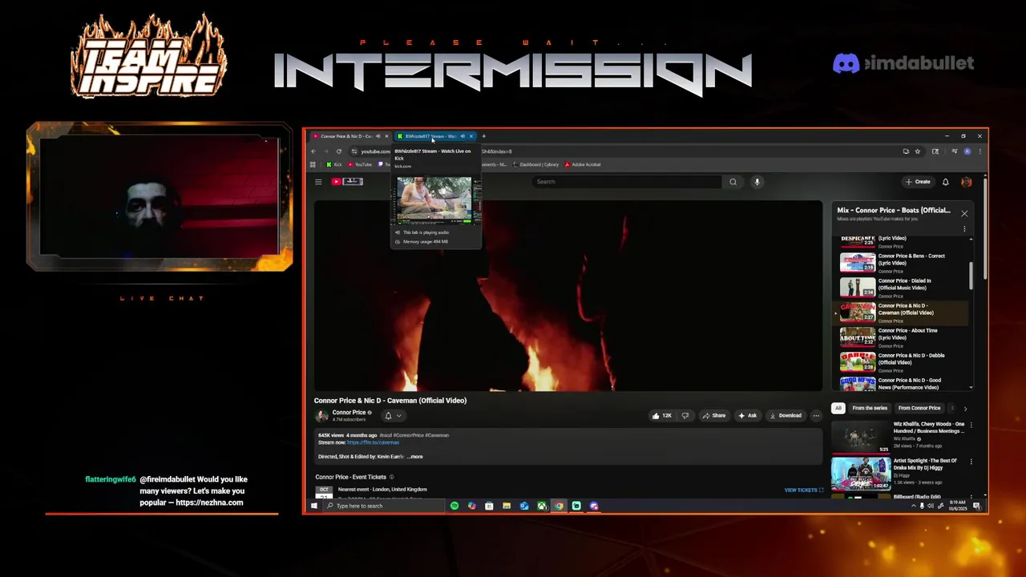Open YouTube bookmark
Viewport: 1026px width, 577px height.
[360, 164]
